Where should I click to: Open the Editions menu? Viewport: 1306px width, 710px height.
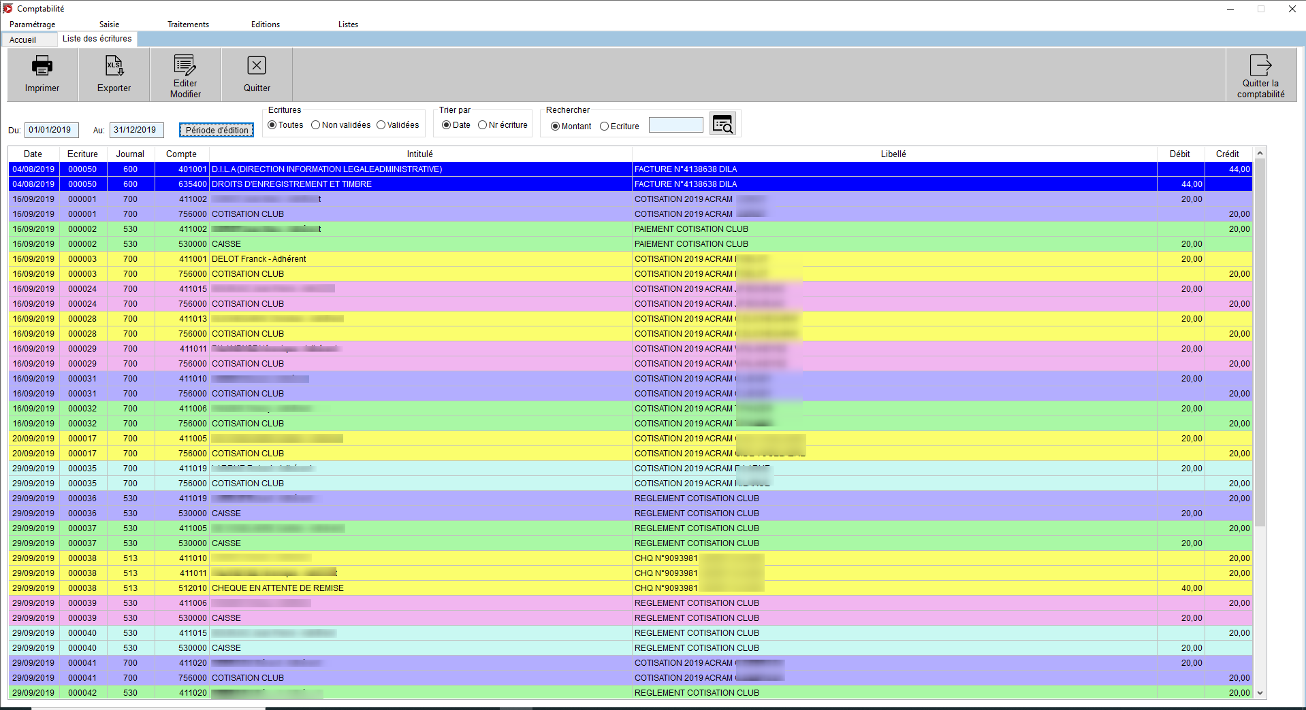coord(266,24)
